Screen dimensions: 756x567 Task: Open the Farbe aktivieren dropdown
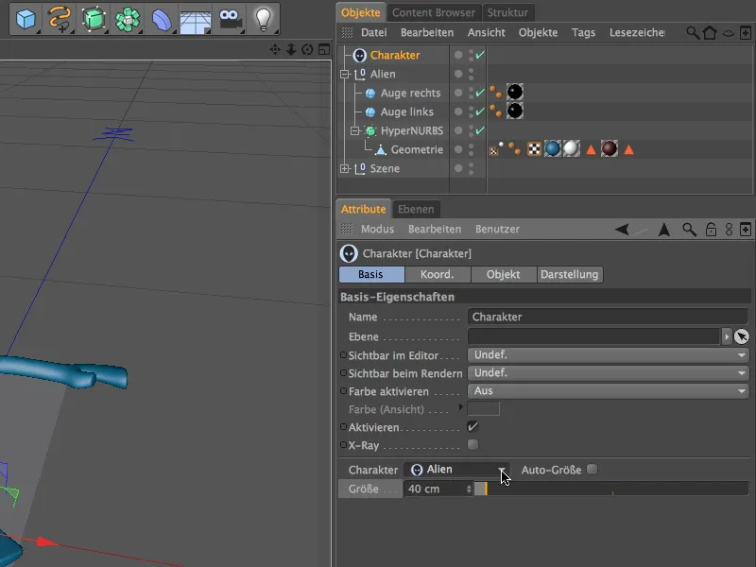[608, 391]
